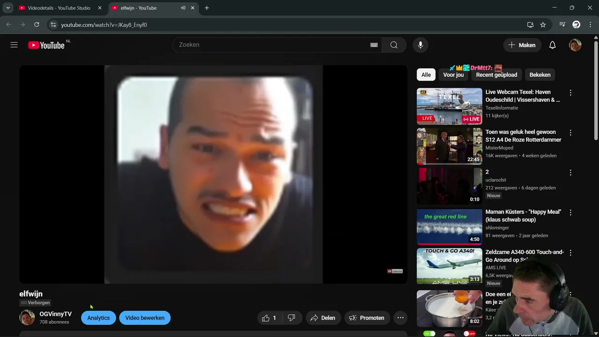599x337 pixels.
Task: Open account avatar menu top right
Action: 575,45
